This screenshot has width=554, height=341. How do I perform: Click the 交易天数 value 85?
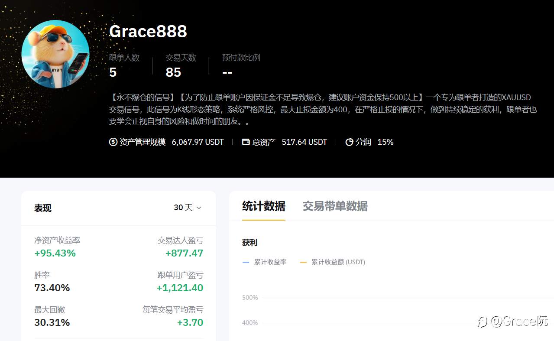(x=173, y=72)
